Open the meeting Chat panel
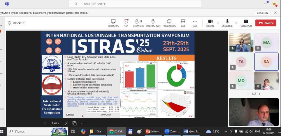The height and width of the screenshot is (136, 281). coord(126,23)
